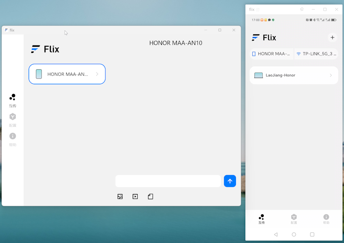Click the Flix logo in desktop window
The height and width of the screenshot is (243, 344).
pyautogui.click(x=45, y=49)
